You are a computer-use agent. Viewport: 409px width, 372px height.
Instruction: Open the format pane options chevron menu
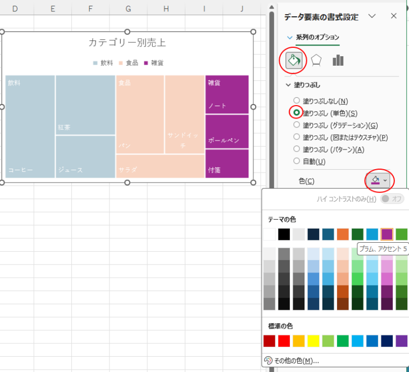(x=372, y=16)
